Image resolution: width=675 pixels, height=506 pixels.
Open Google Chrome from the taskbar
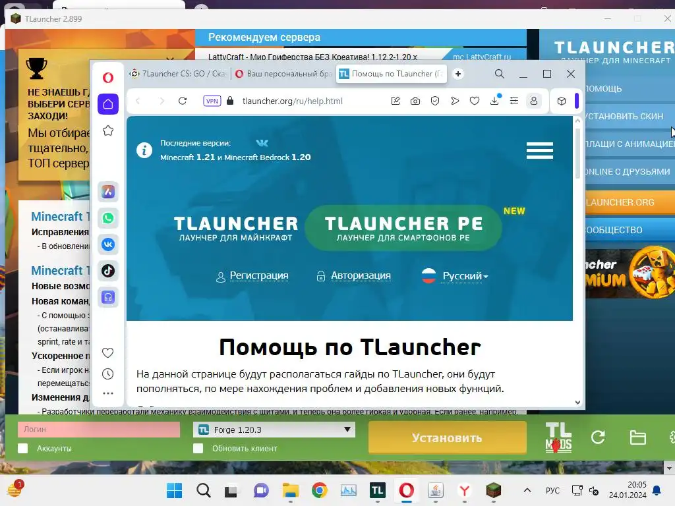pyautogui.click(x=319, y=490)
